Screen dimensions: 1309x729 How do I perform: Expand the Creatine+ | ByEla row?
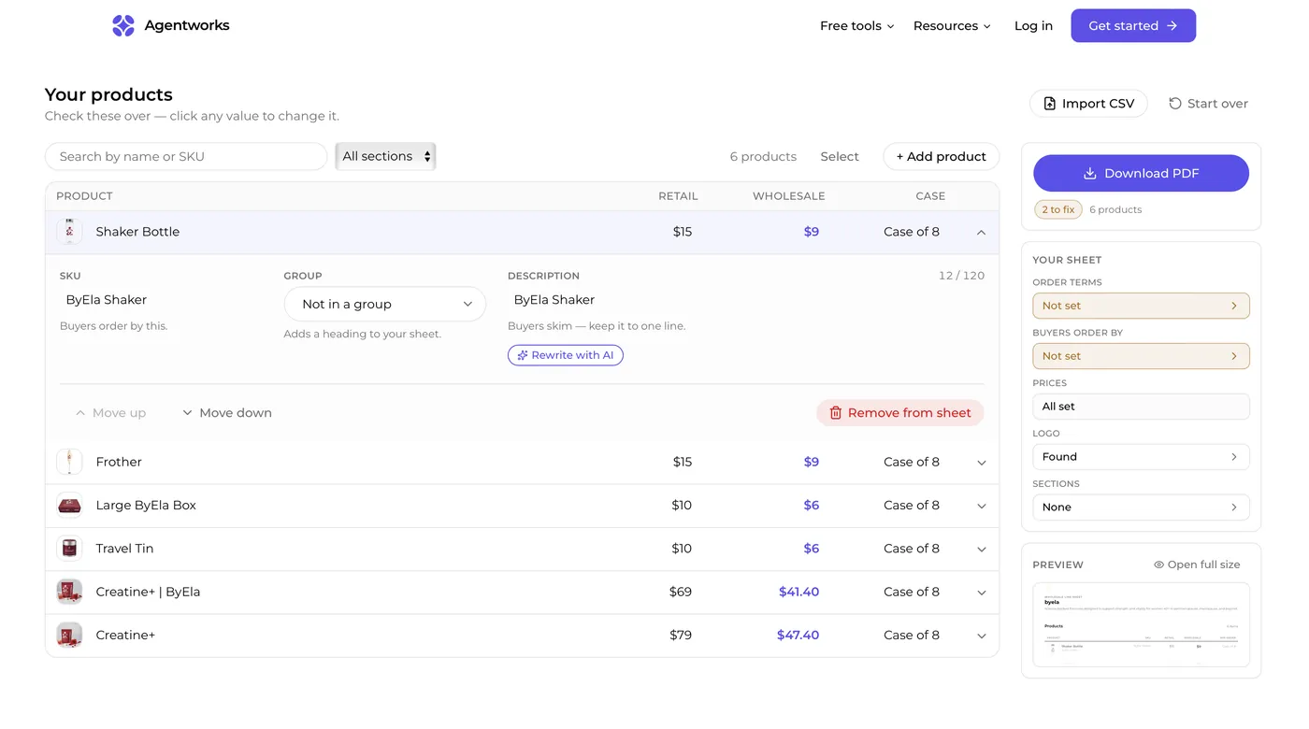981,593
